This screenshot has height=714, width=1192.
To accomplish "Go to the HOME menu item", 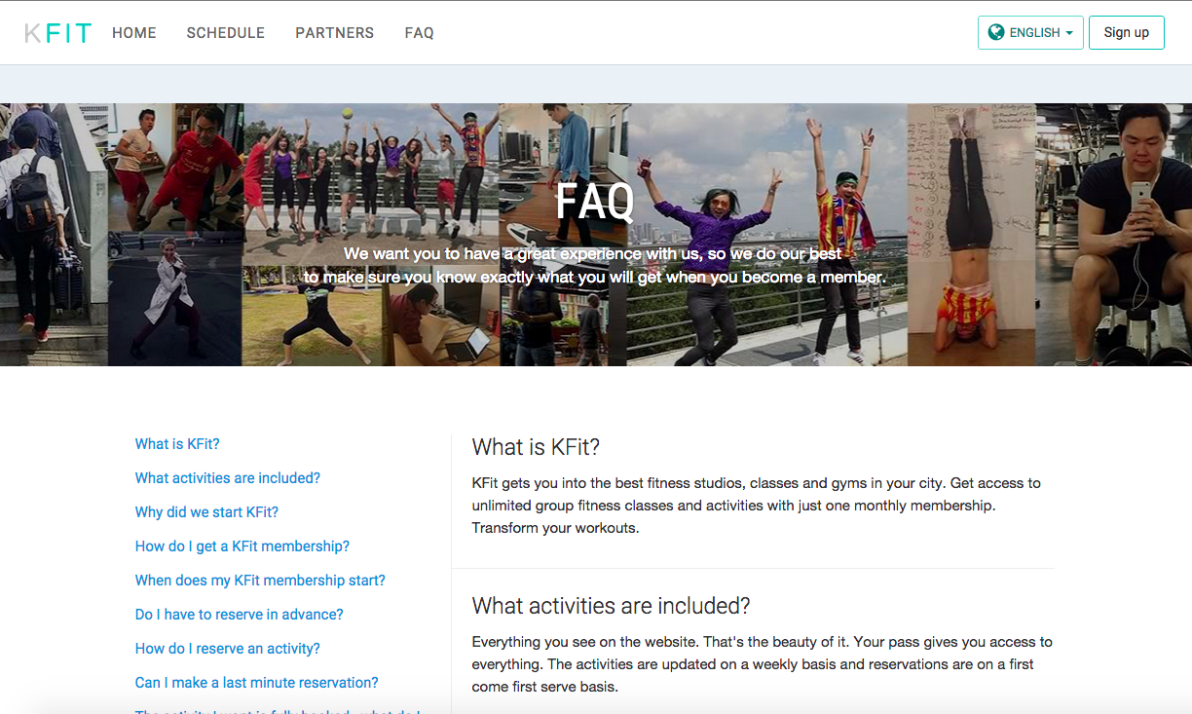I will (x=134, y=33).
